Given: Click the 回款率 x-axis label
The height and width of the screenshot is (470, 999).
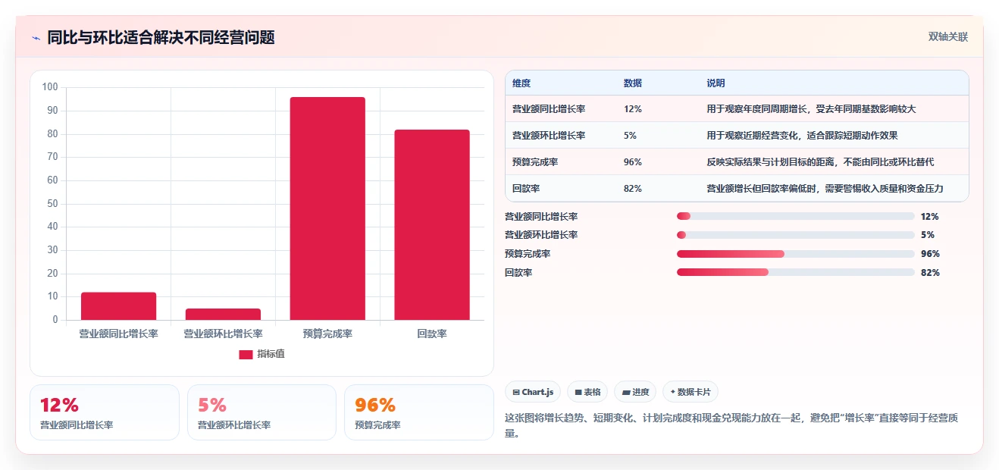Looking at the screenshot, I should (432, 334).
